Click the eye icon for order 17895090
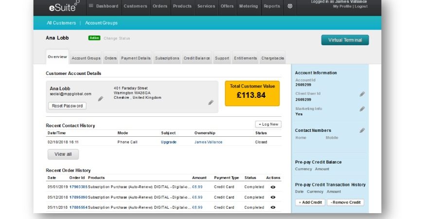This screenshot has width=425, height=219. point(273,197)
